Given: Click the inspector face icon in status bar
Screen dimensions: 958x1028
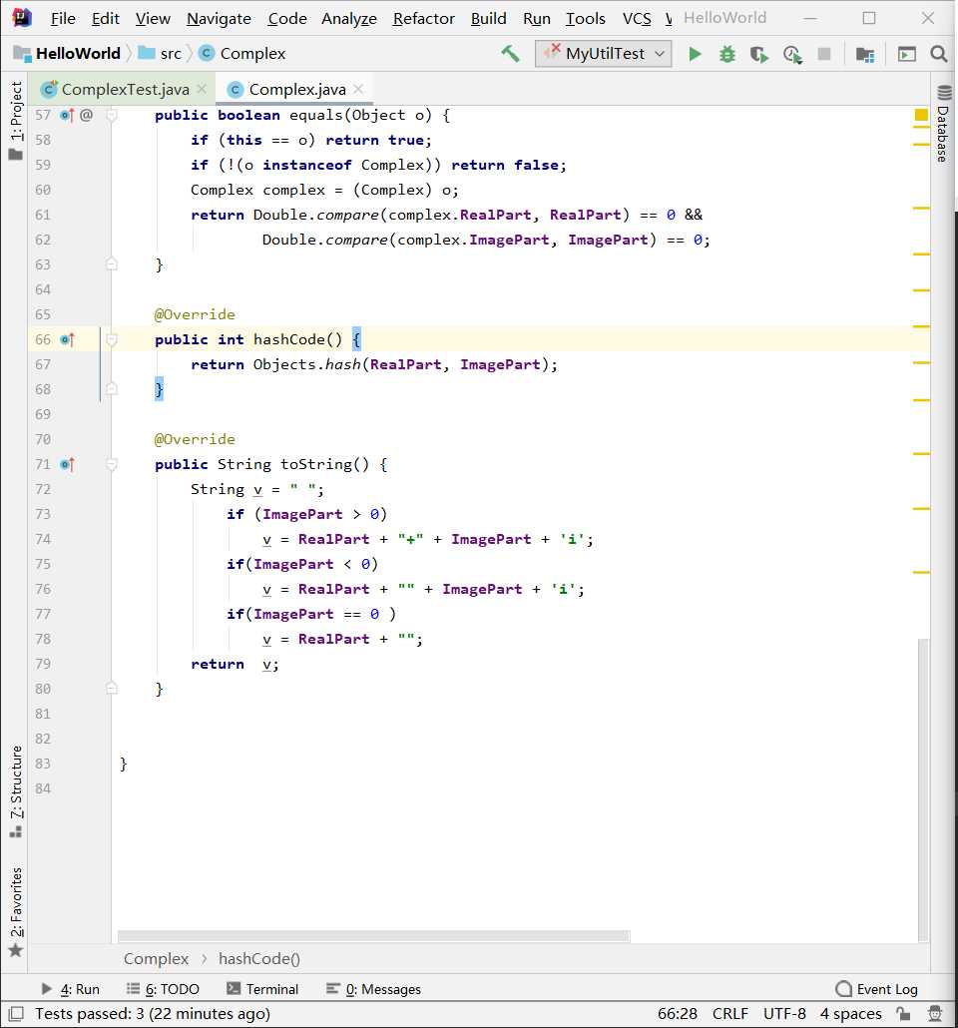Looking at the screenshot, I should (935, 1014).
